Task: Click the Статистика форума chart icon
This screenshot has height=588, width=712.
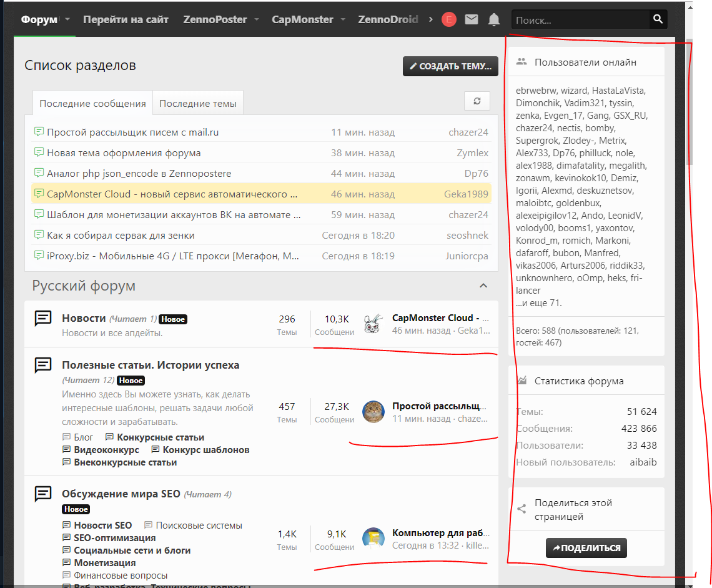Action: point(522,381)
